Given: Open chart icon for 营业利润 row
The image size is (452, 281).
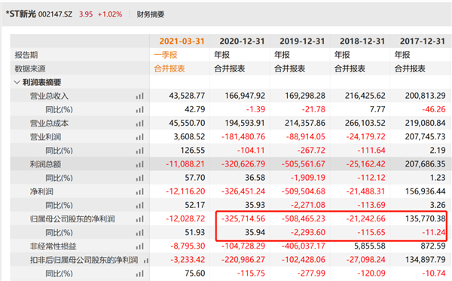Looking at the screenshot, I should pos(140,137).
